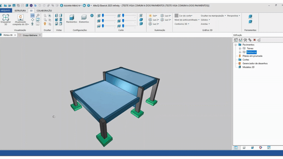Toggle the Sol light

tap(153, 16)
